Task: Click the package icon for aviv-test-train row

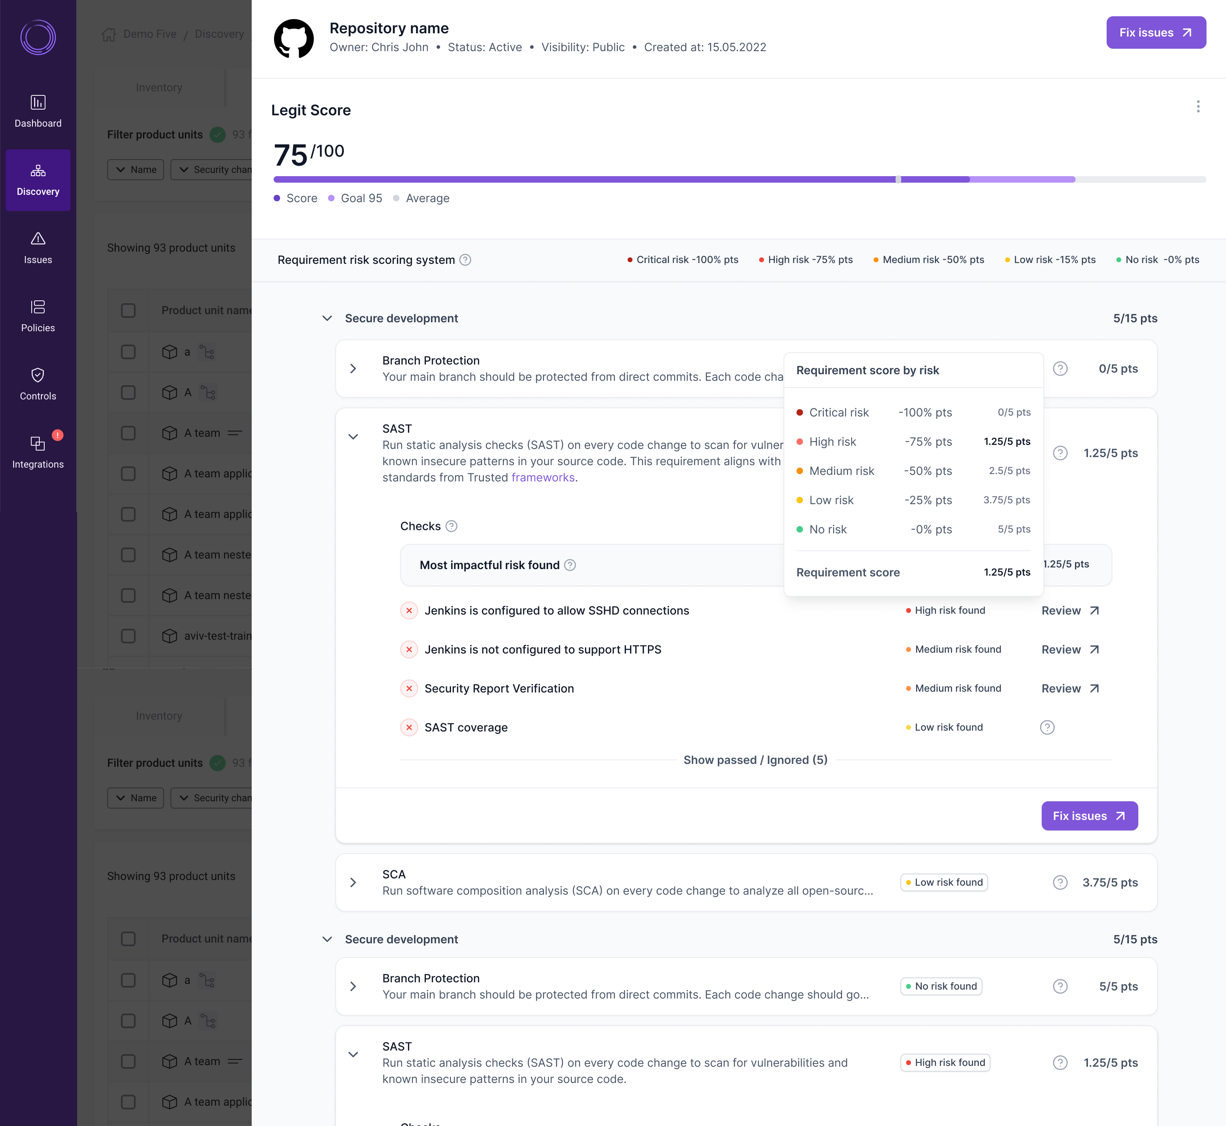Action: coord(169,636)
